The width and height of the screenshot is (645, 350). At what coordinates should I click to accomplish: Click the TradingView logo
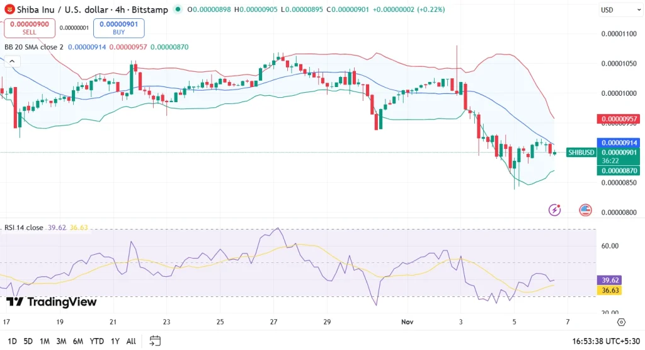point(52,302)
